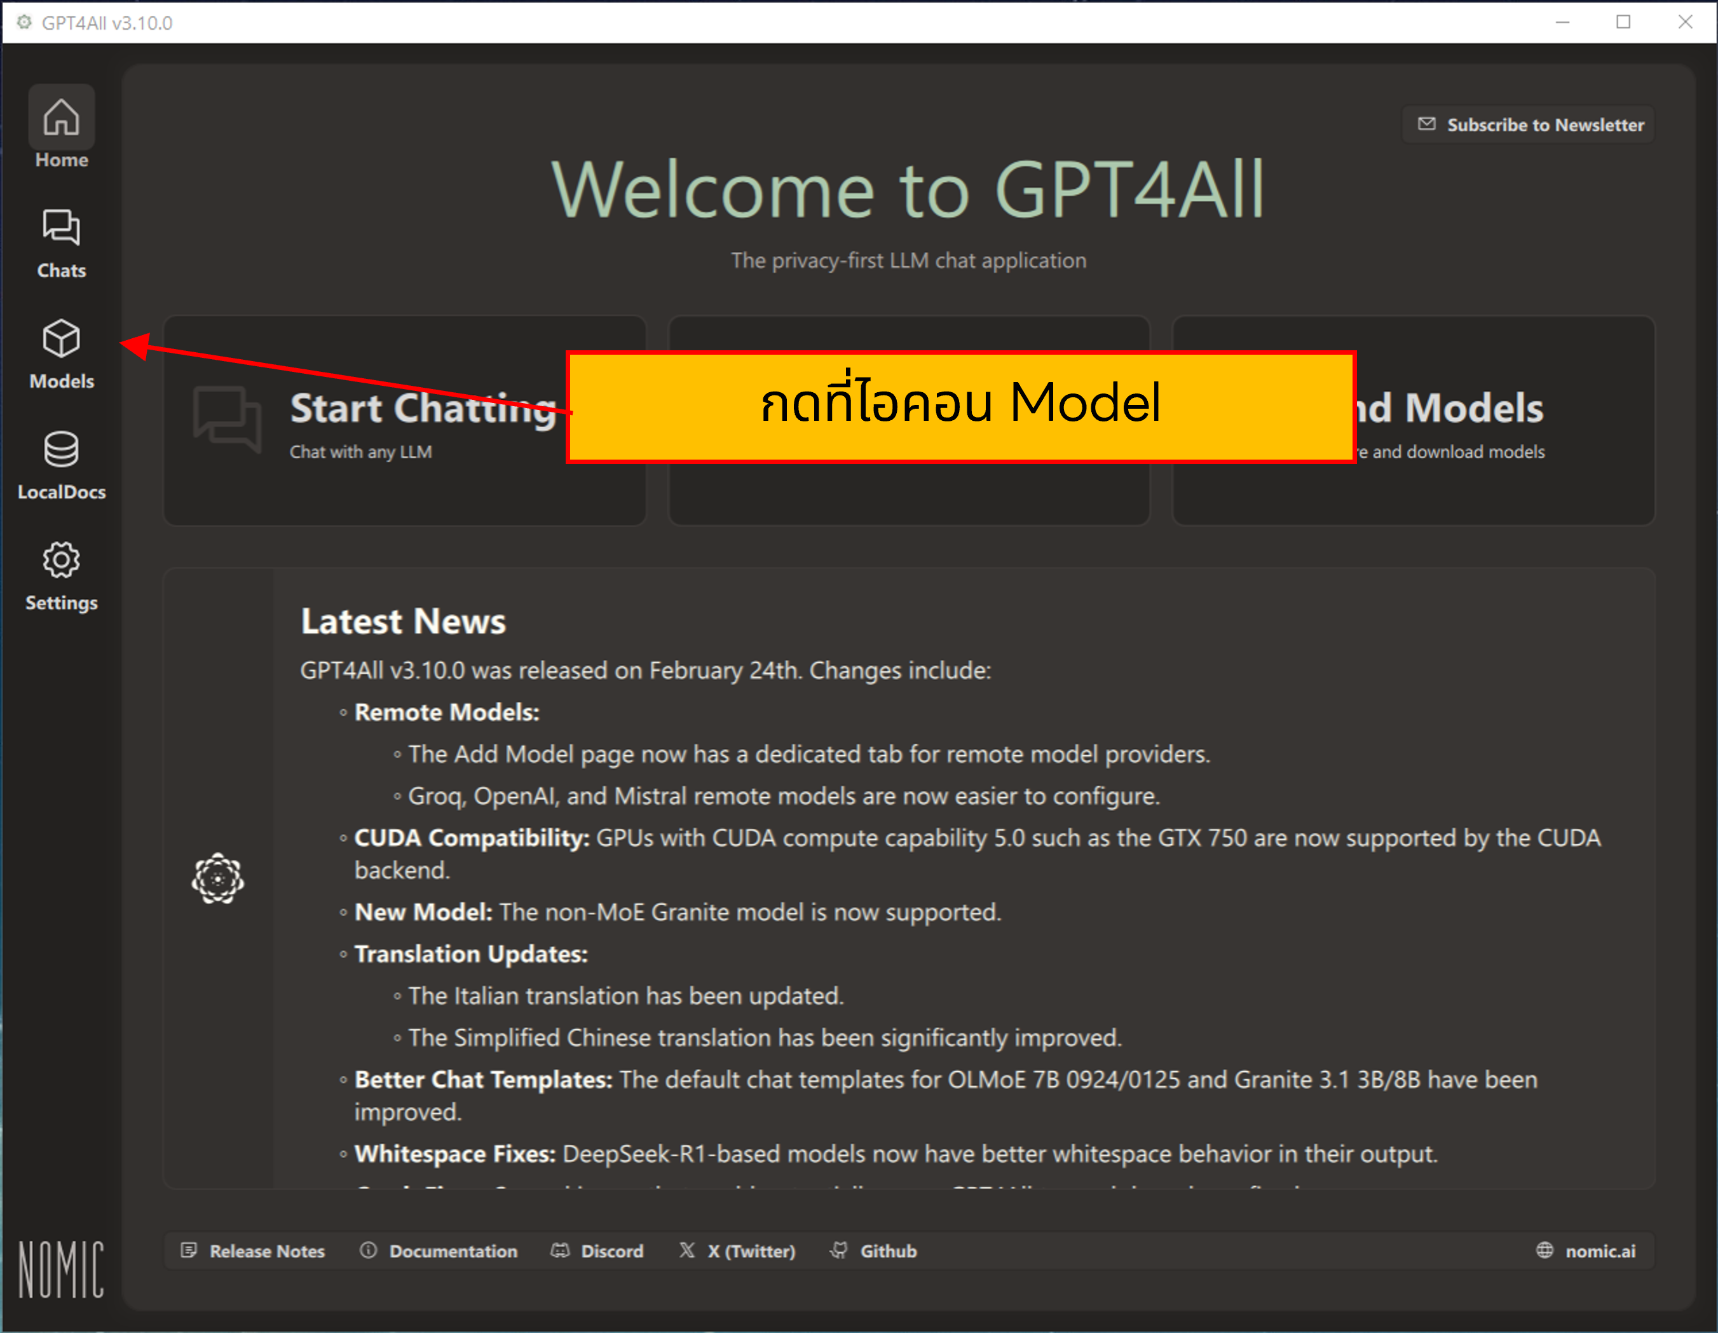This screenshot has width=1718, height=1333.
Task: Subscribe to Newsletter button
Action: coord(1529,125)
